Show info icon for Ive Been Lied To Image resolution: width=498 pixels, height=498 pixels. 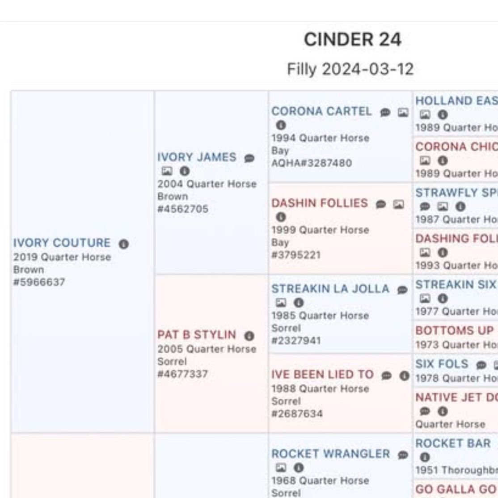click(405, 376)
